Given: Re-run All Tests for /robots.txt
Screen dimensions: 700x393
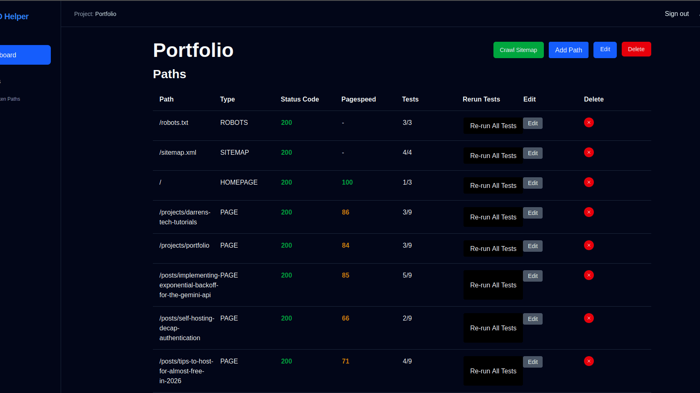Looking at the screenshot, I should click(x=493, y=126).
